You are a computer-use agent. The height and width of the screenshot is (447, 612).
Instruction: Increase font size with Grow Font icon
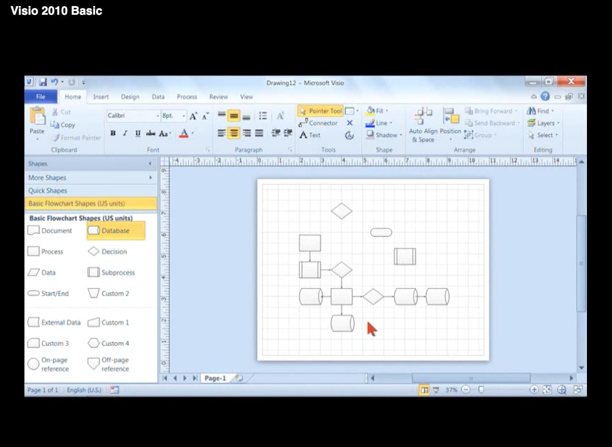[x=193, y=116]
